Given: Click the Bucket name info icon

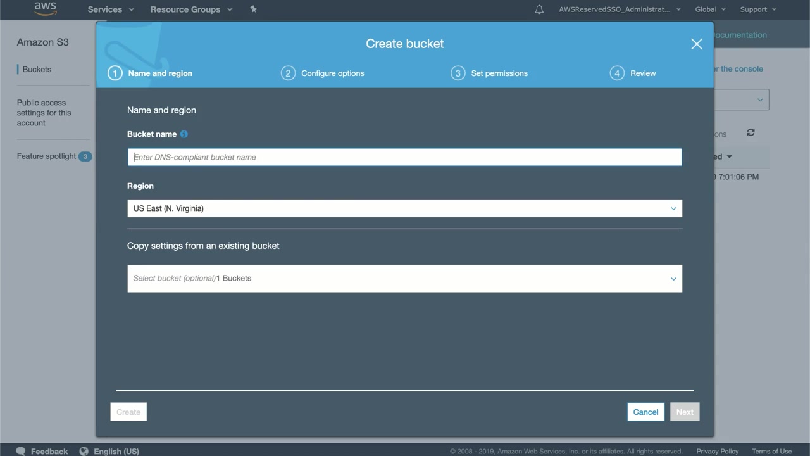Looking at the screenshot, I should [184, 134].
